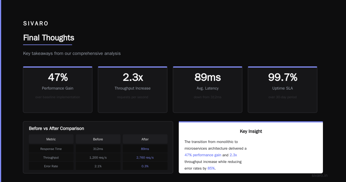The width and height of the screenshot is (346, 182).
Task: Click the Before column header
Action: pos(98,139)
